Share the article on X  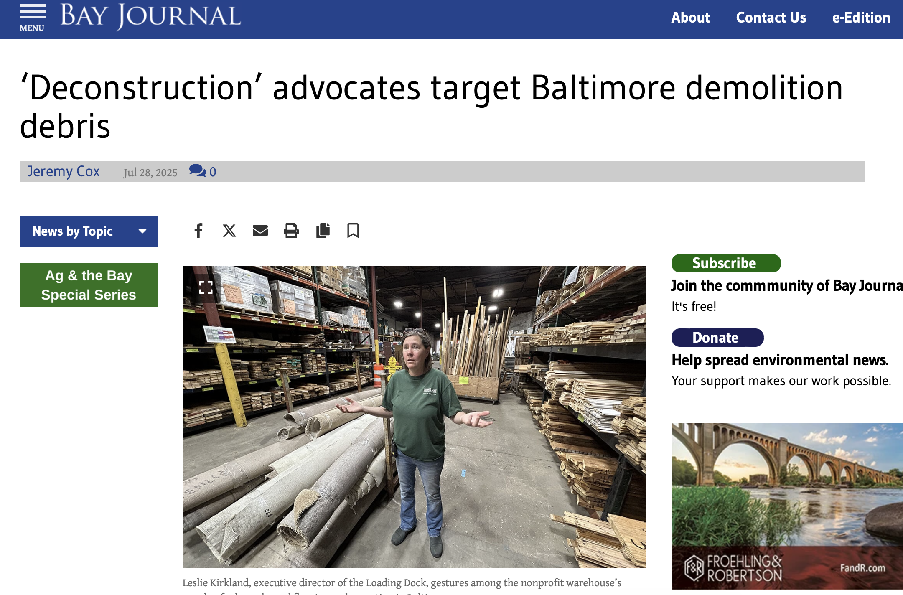tap(229, 231)
